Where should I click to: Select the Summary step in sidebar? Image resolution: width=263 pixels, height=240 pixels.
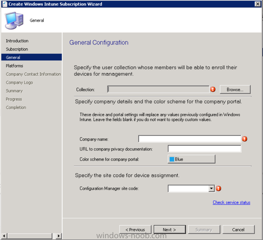point(14,91)
